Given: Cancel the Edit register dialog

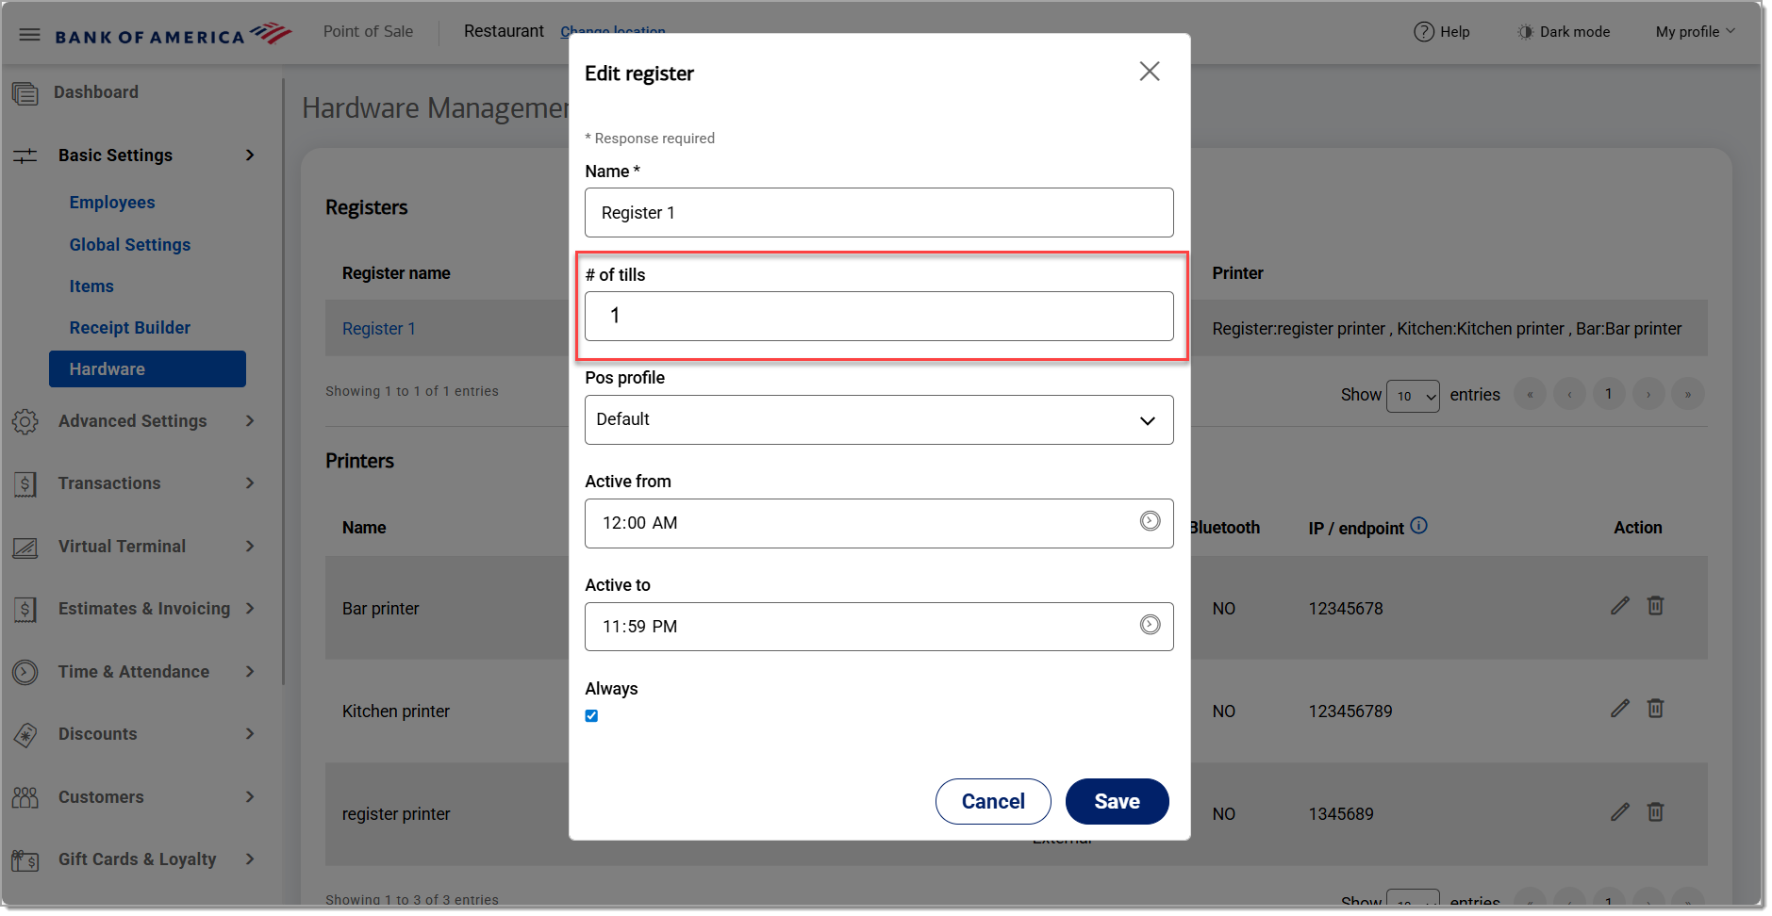Looking at the screenshot, I should [992, 802].
